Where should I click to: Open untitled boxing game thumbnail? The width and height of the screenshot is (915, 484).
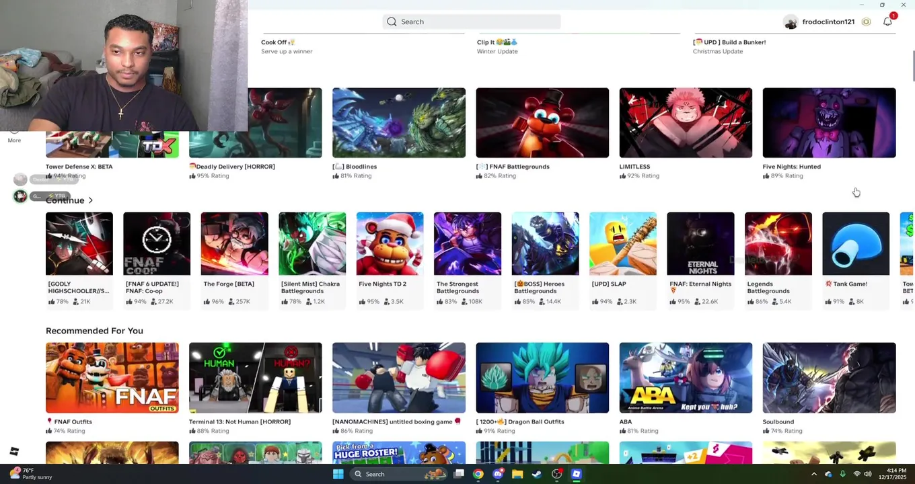(399, 378)
